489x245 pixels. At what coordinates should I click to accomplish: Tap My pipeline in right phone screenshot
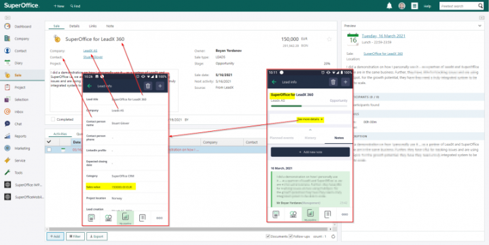tap(310, 214)
